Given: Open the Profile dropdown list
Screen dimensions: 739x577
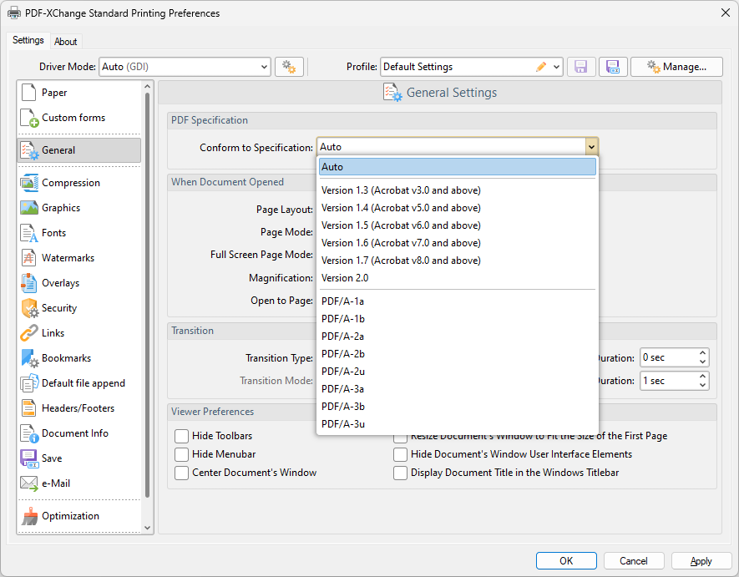Looking at the screenshot, I should pos(556,67).
